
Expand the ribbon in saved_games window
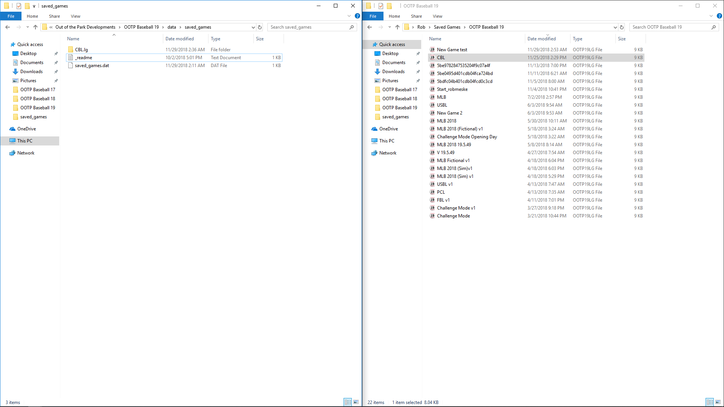(349, 16)
